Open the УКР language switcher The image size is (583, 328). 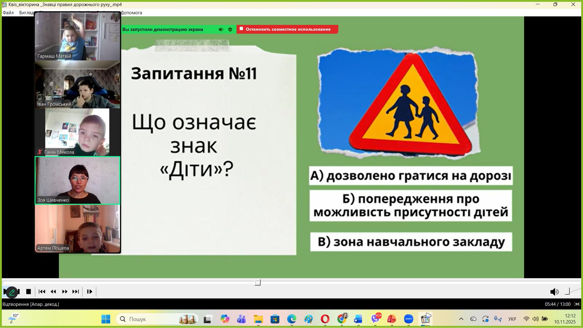click(512, 319)
